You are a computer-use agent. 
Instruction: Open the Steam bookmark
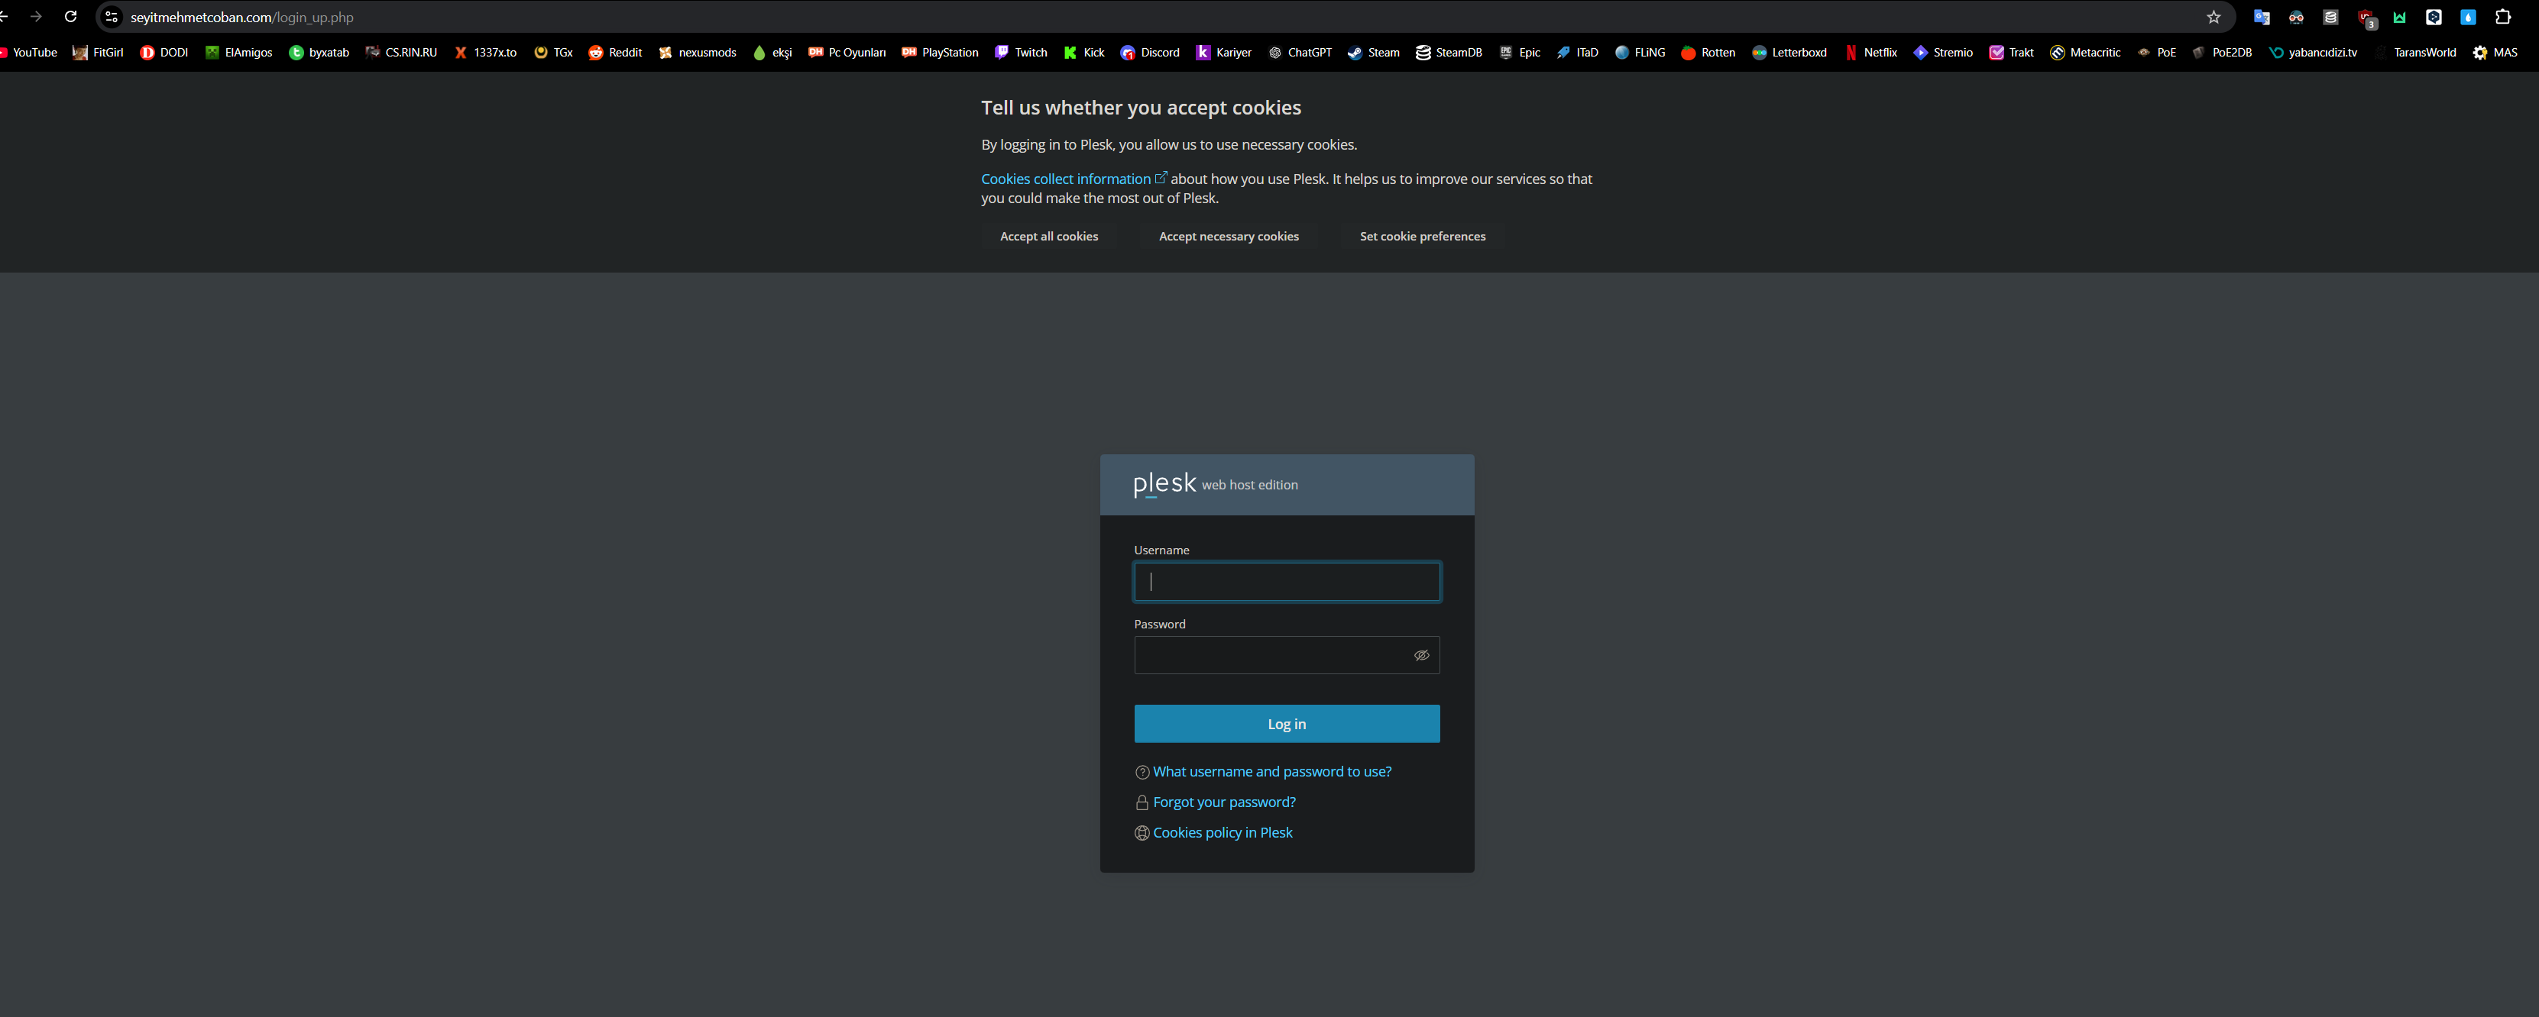tap(1374, 52)
